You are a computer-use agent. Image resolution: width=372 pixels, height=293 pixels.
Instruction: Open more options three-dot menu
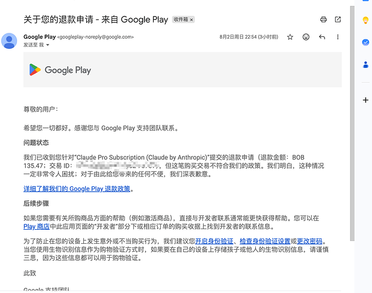[337, 37]
